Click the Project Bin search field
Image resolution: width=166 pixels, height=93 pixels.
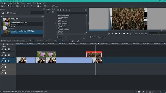click(x=37, y=13)
